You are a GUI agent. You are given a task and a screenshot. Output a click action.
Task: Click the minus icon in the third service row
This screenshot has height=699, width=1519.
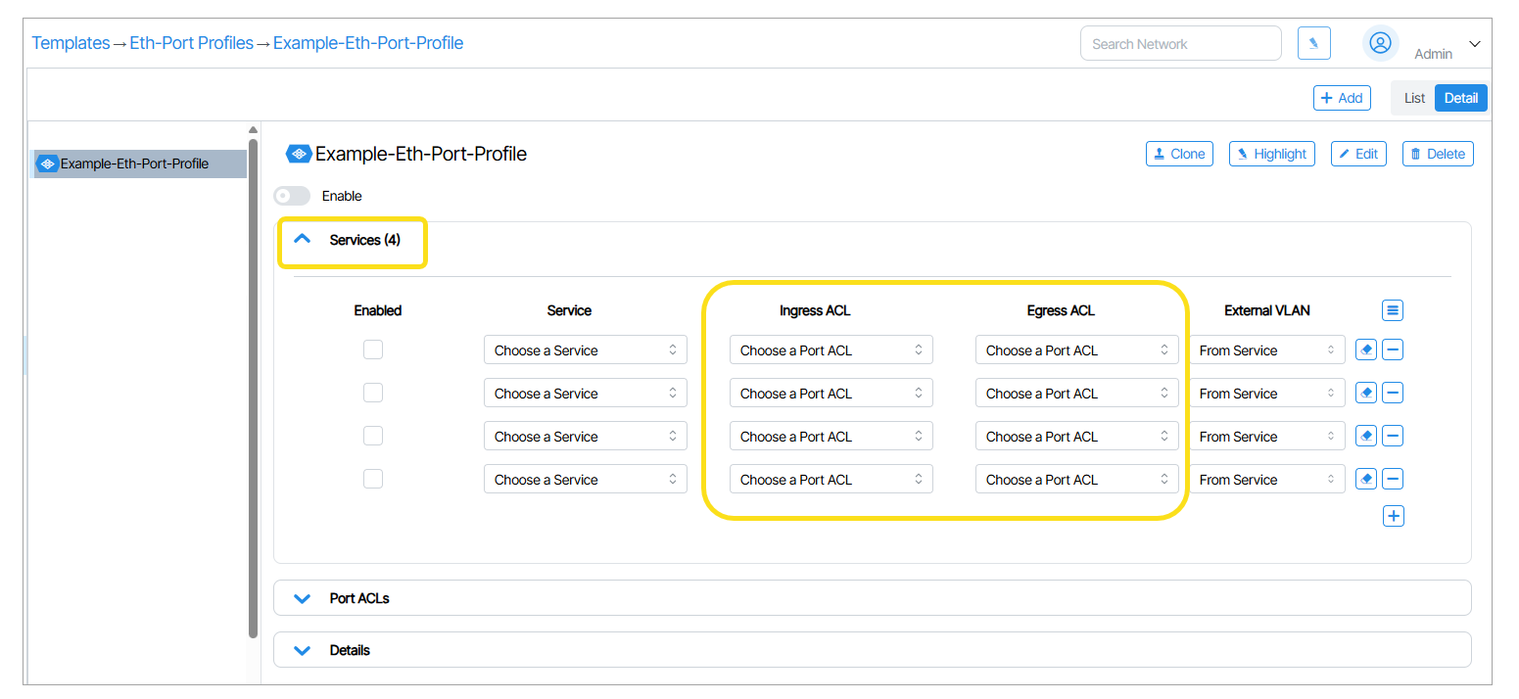pos(1393,436)
